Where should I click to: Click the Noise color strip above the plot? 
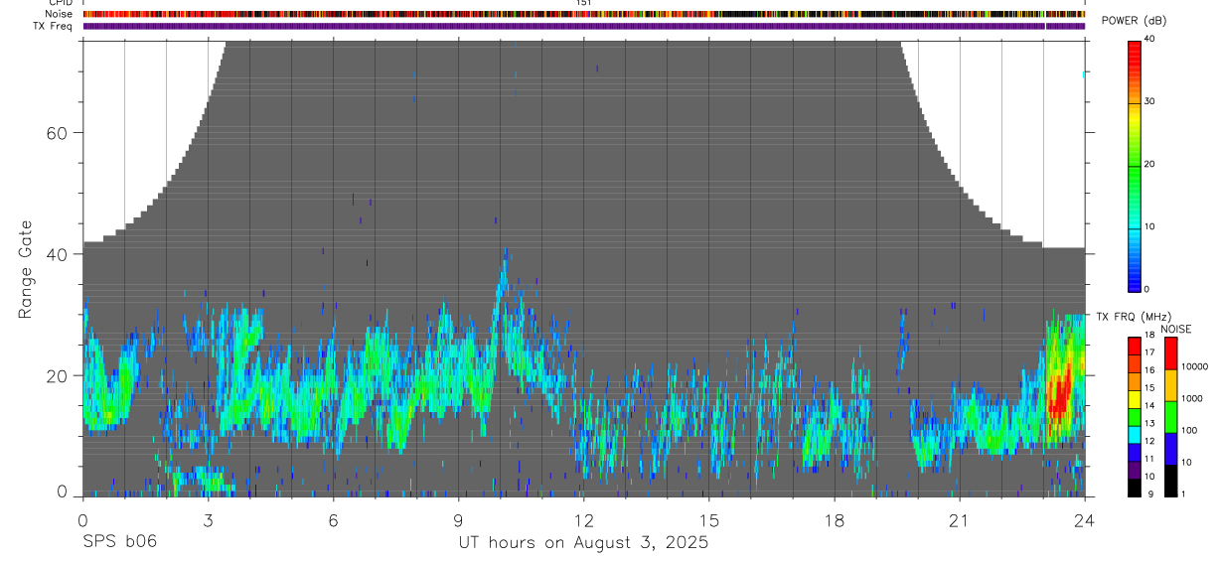[x=584, y=14]
